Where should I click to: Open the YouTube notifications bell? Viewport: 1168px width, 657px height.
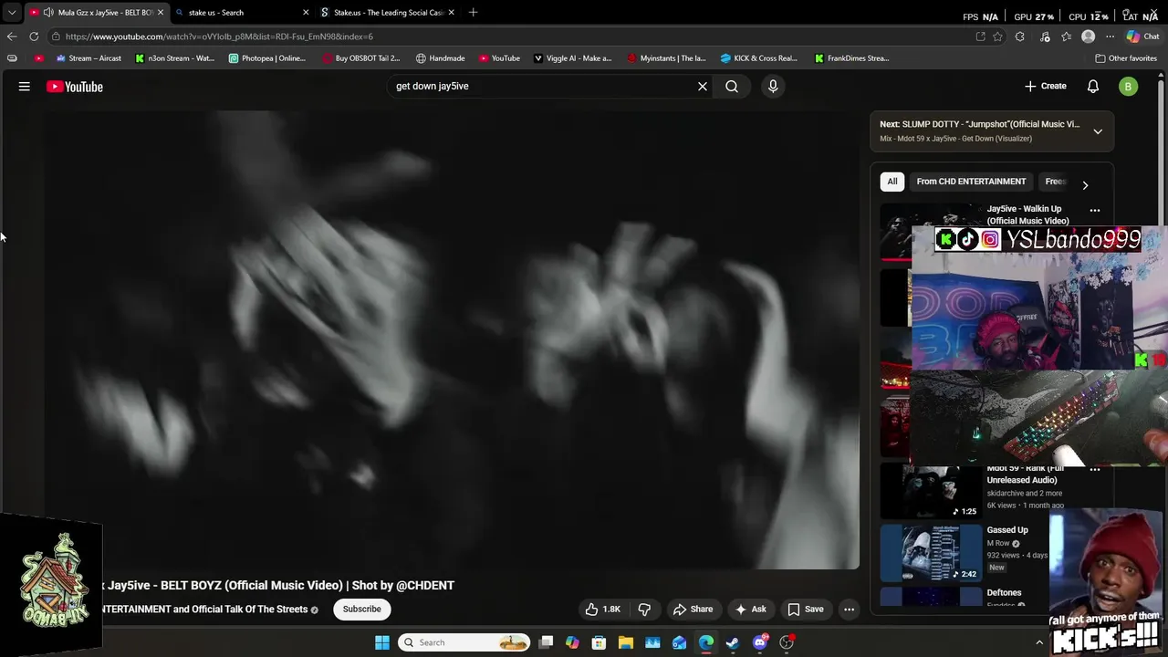[1093, 86]
